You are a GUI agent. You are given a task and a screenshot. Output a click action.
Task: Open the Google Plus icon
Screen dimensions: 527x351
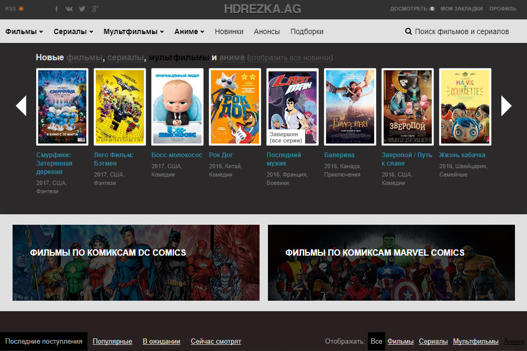coord(95,9)
